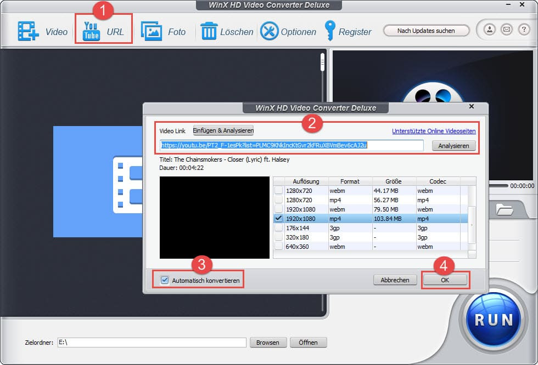
Task: Click the user account icon
Action: 490,30
